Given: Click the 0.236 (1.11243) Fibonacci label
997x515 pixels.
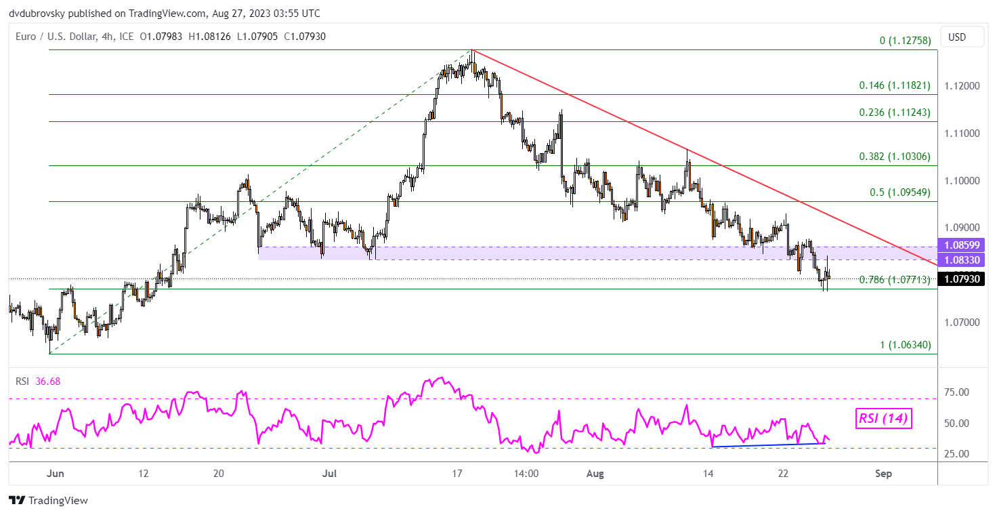Looking at the screenshot, I should 894,112.
